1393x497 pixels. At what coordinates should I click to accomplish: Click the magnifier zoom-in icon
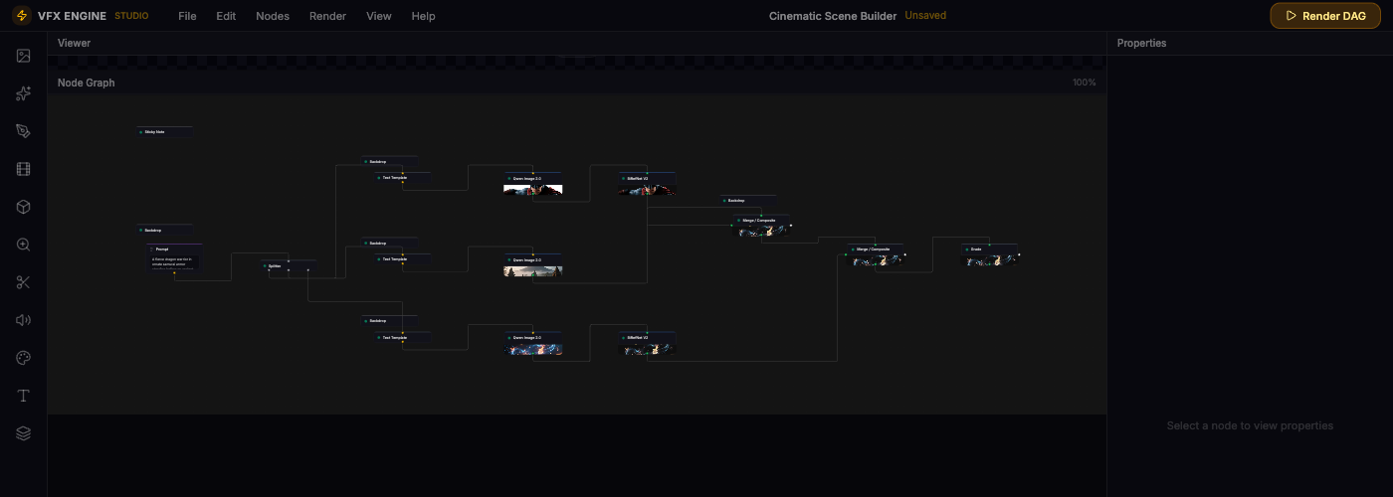click(x=24, y=245)
